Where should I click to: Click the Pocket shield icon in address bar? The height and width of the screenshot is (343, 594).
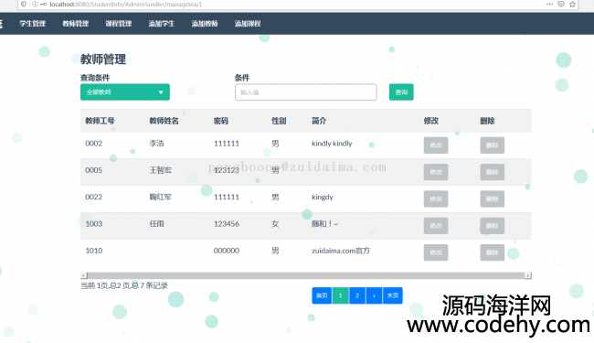pyautogui.click(x=561, y=5)
